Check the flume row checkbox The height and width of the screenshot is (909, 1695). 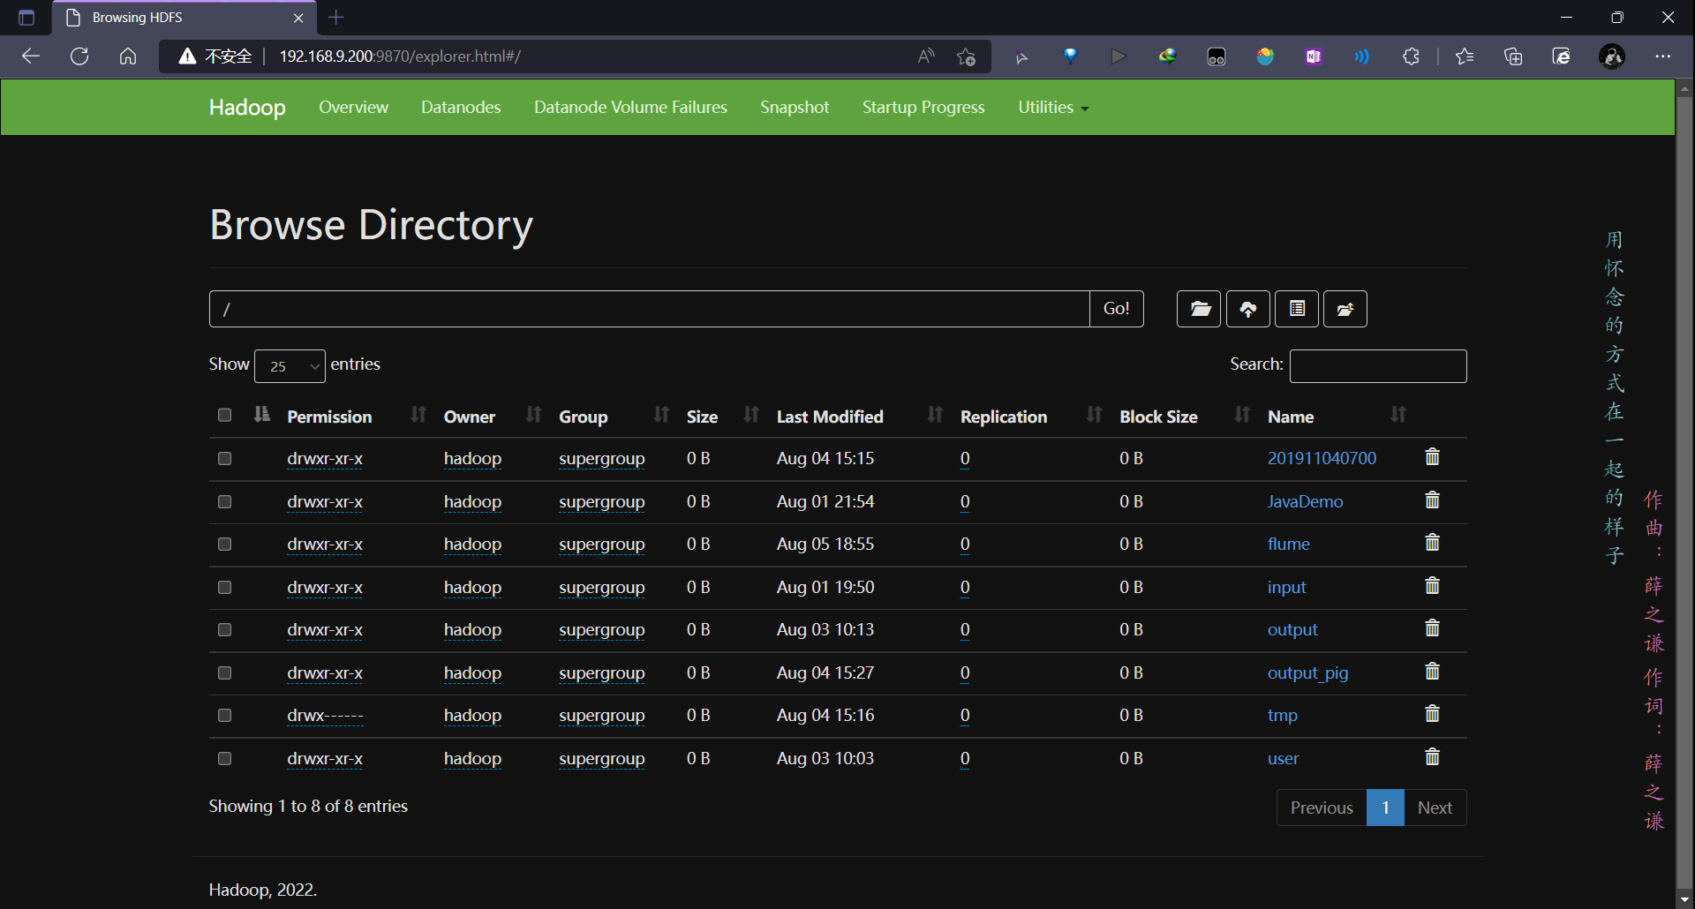pyautogui.click(x=224, y=545)
